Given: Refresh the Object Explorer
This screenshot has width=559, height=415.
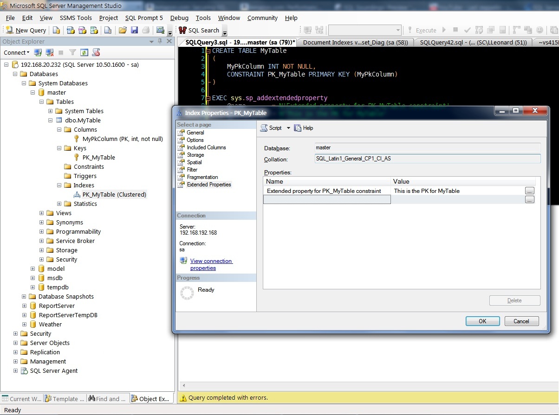Looking at the screenshot, I should pos(84,52).
